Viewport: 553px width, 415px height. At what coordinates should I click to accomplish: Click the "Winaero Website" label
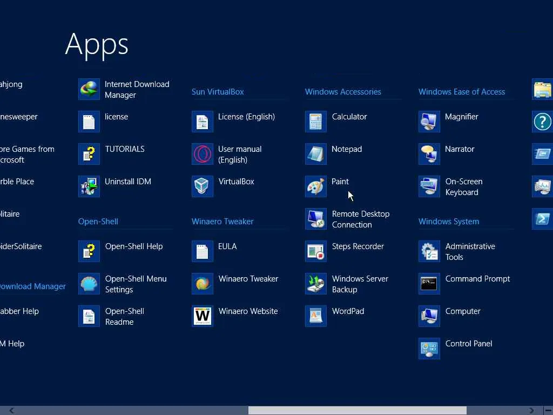tap(248, 311)
